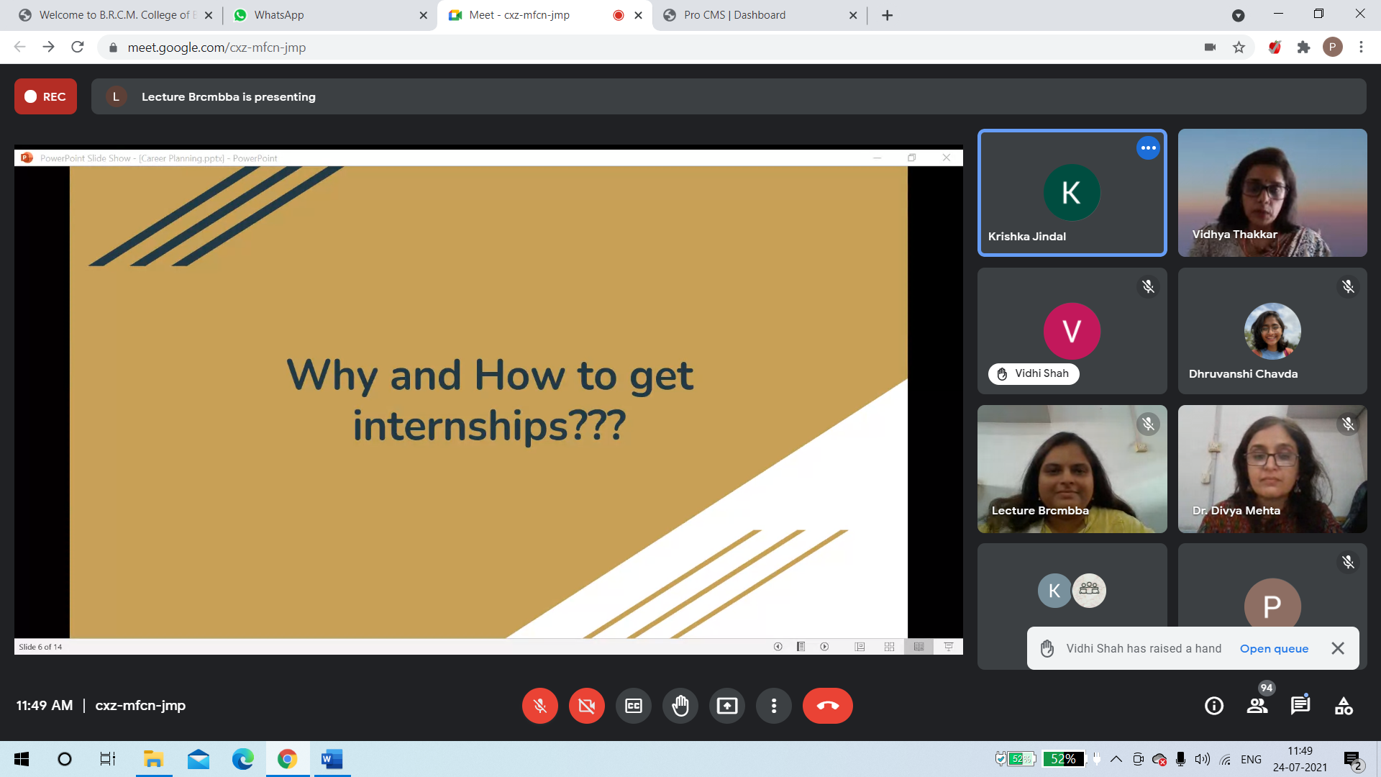Open the chat messages panel
1381x777 pixels.
click(1300, 706)
